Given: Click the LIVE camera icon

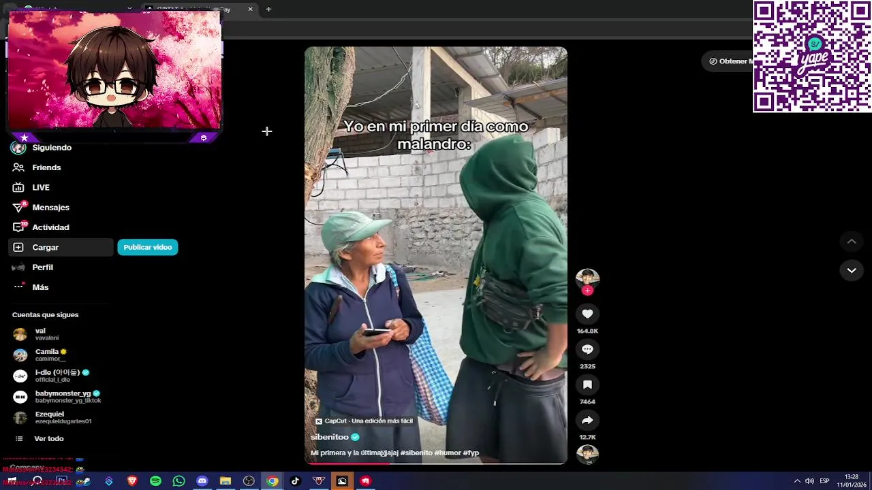Looking at the screenshot, I should [18, 187].
